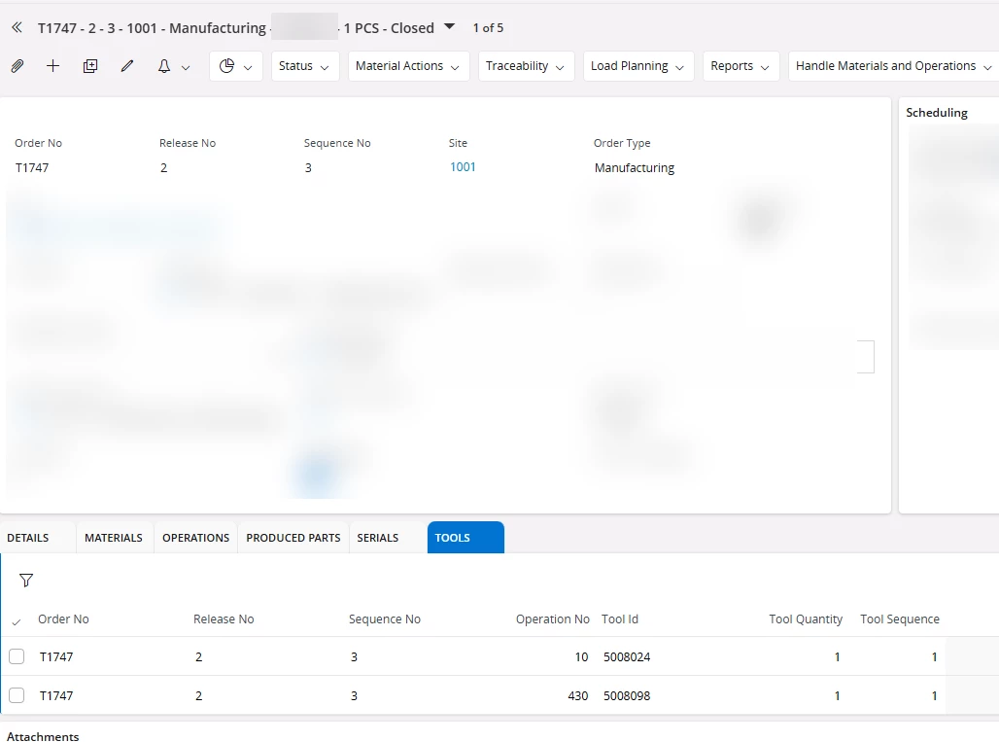Edit the shop order with pencil icon

point(127,66)
